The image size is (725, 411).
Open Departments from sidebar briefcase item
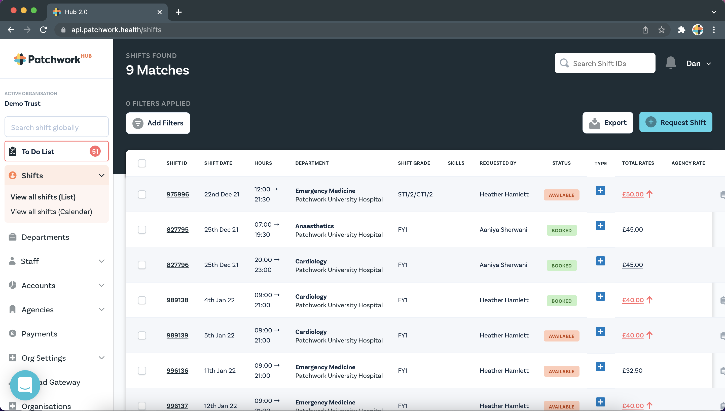[x=45, y=237]
